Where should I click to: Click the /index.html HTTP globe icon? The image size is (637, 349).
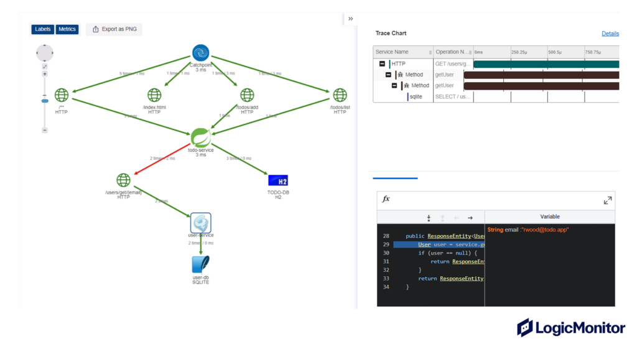[154, 95]
